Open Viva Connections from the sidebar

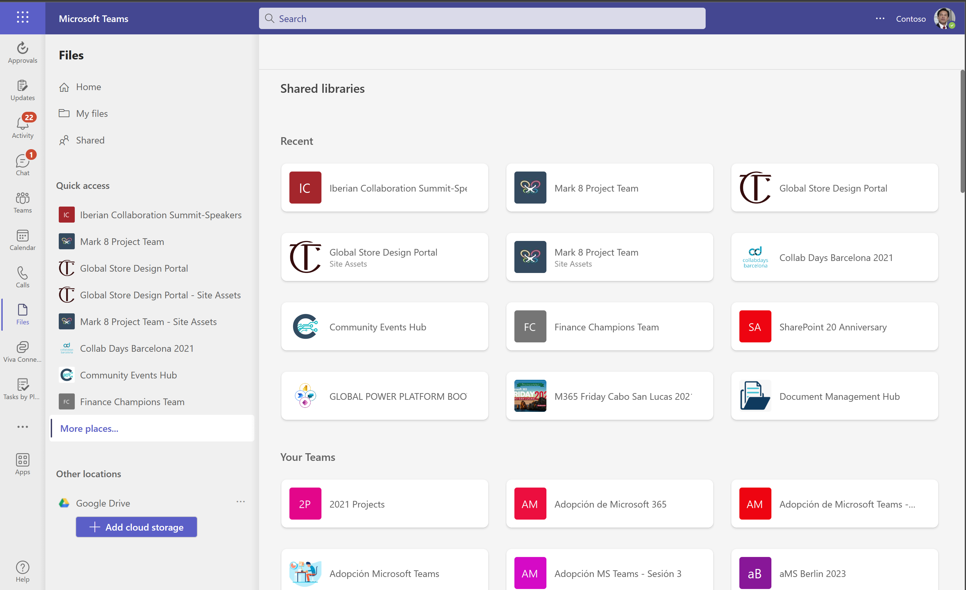coord(22,352)
